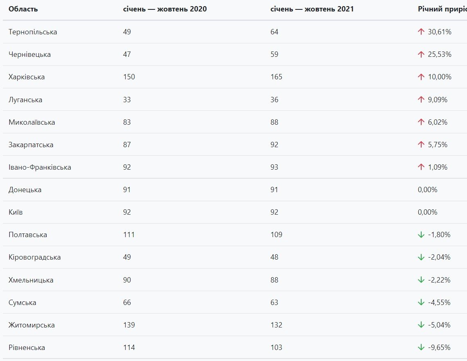Viewport: 467px width, 361px height.
Task: Click the Рівненська region cell
Action: click(x=27, y=348)
